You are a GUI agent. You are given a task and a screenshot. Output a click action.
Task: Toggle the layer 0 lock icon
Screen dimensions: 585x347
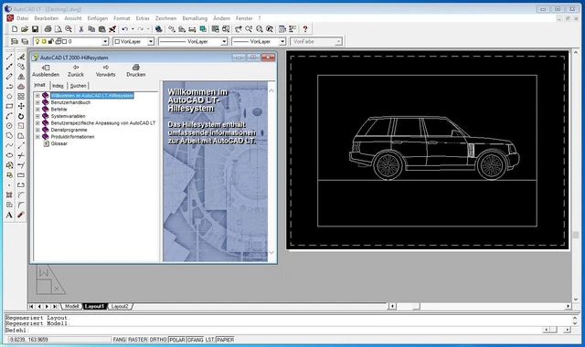coord(51,41)
